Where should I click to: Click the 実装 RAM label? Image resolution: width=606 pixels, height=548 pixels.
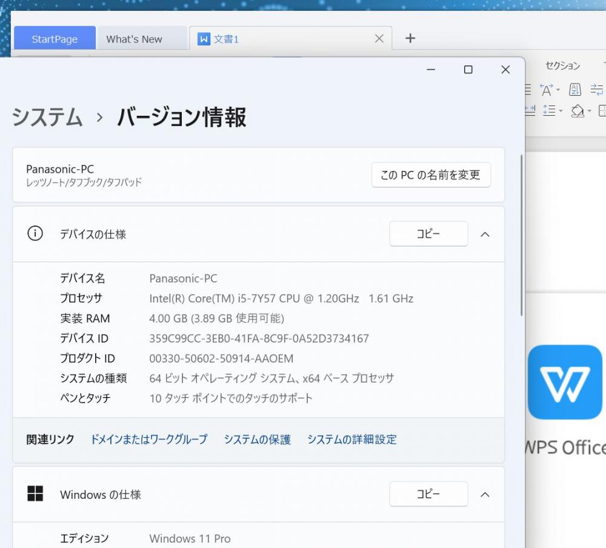point(85,318)
